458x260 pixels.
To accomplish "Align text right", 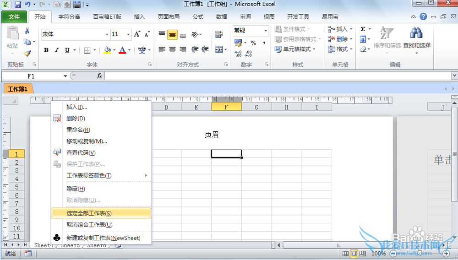I will [183, 49].
